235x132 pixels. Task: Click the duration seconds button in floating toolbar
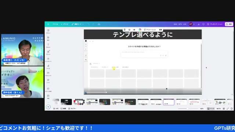tap(134, 30)
